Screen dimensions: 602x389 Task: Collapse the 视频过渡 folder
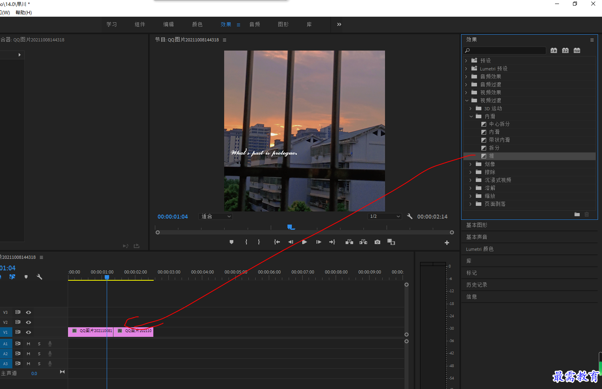coord(467,100)
